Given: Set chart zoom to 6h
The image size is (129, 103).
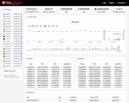Looking at the screenshot, I should pyautogui.click(x=37, y=26).
